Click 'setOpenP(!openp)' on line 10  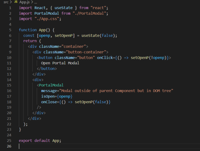pyautogui.click(x=149, y=58)
